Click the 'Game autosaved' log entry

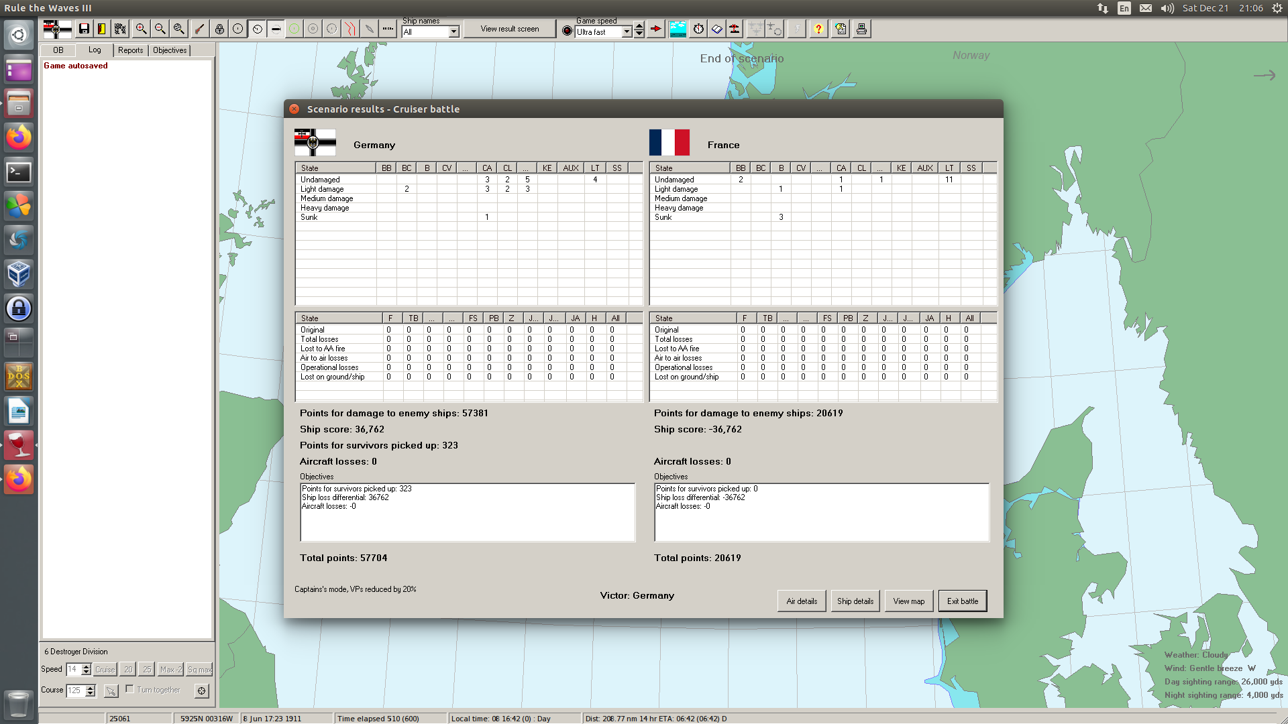(x=76, y=66)
